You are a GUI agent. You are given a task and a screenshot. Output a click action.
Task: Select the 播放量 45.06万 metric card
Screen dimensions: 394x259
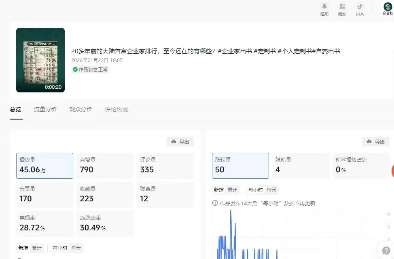(44, 165)
